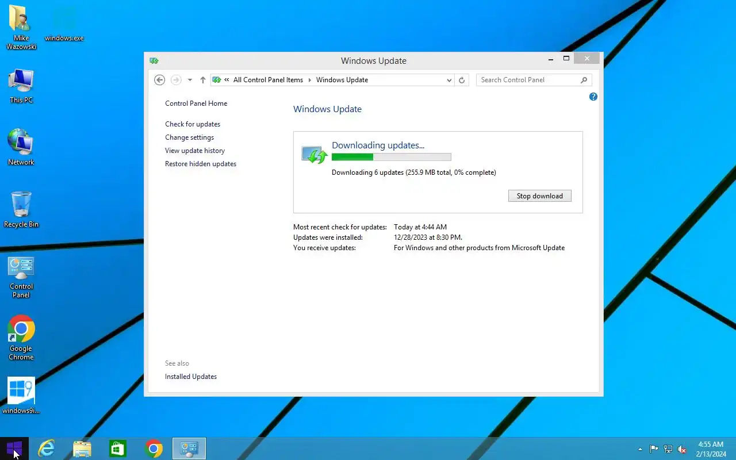The image size is (736, 460).
Task: Click the Forward navigation arrow
Action: pyautogui.click(x=176, y=80)
